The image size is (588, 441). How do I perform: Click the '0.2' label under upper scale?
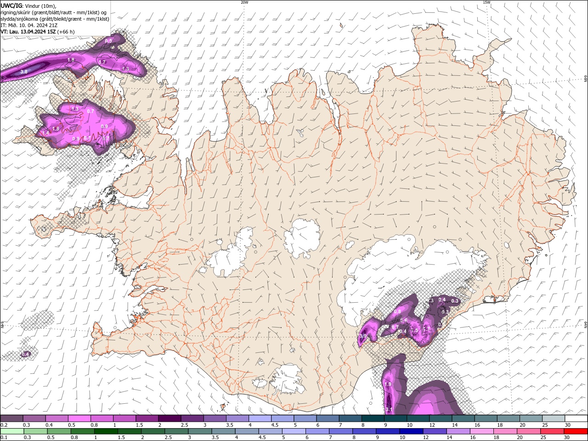coord(4,425)
